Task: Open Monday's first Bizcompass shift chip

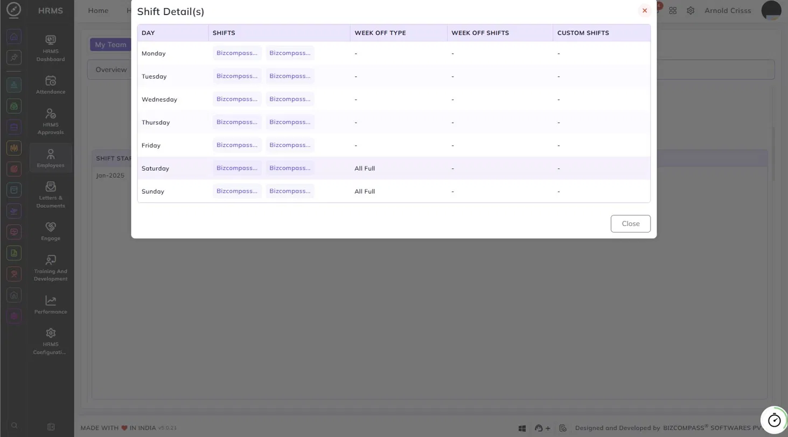Action: coord(237,53)
